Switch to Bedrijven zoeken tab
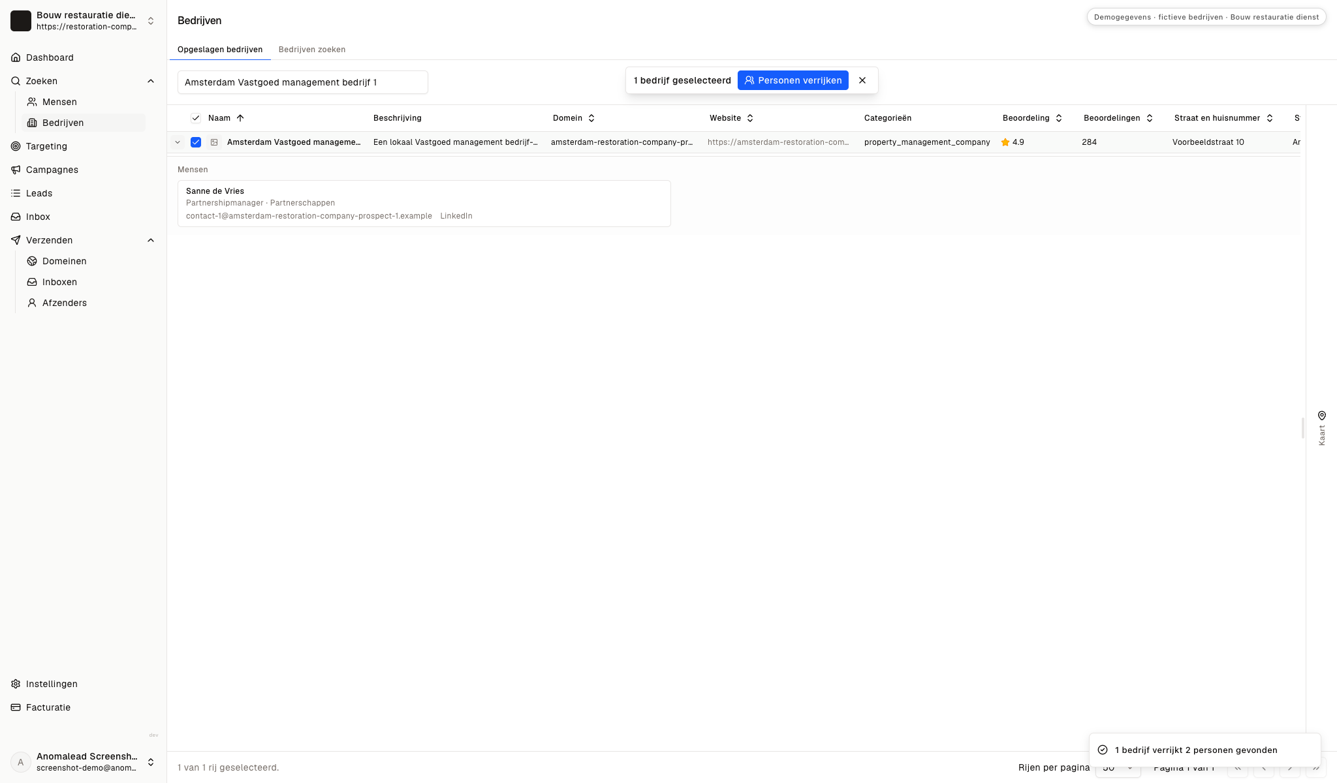 coord(312,50)
